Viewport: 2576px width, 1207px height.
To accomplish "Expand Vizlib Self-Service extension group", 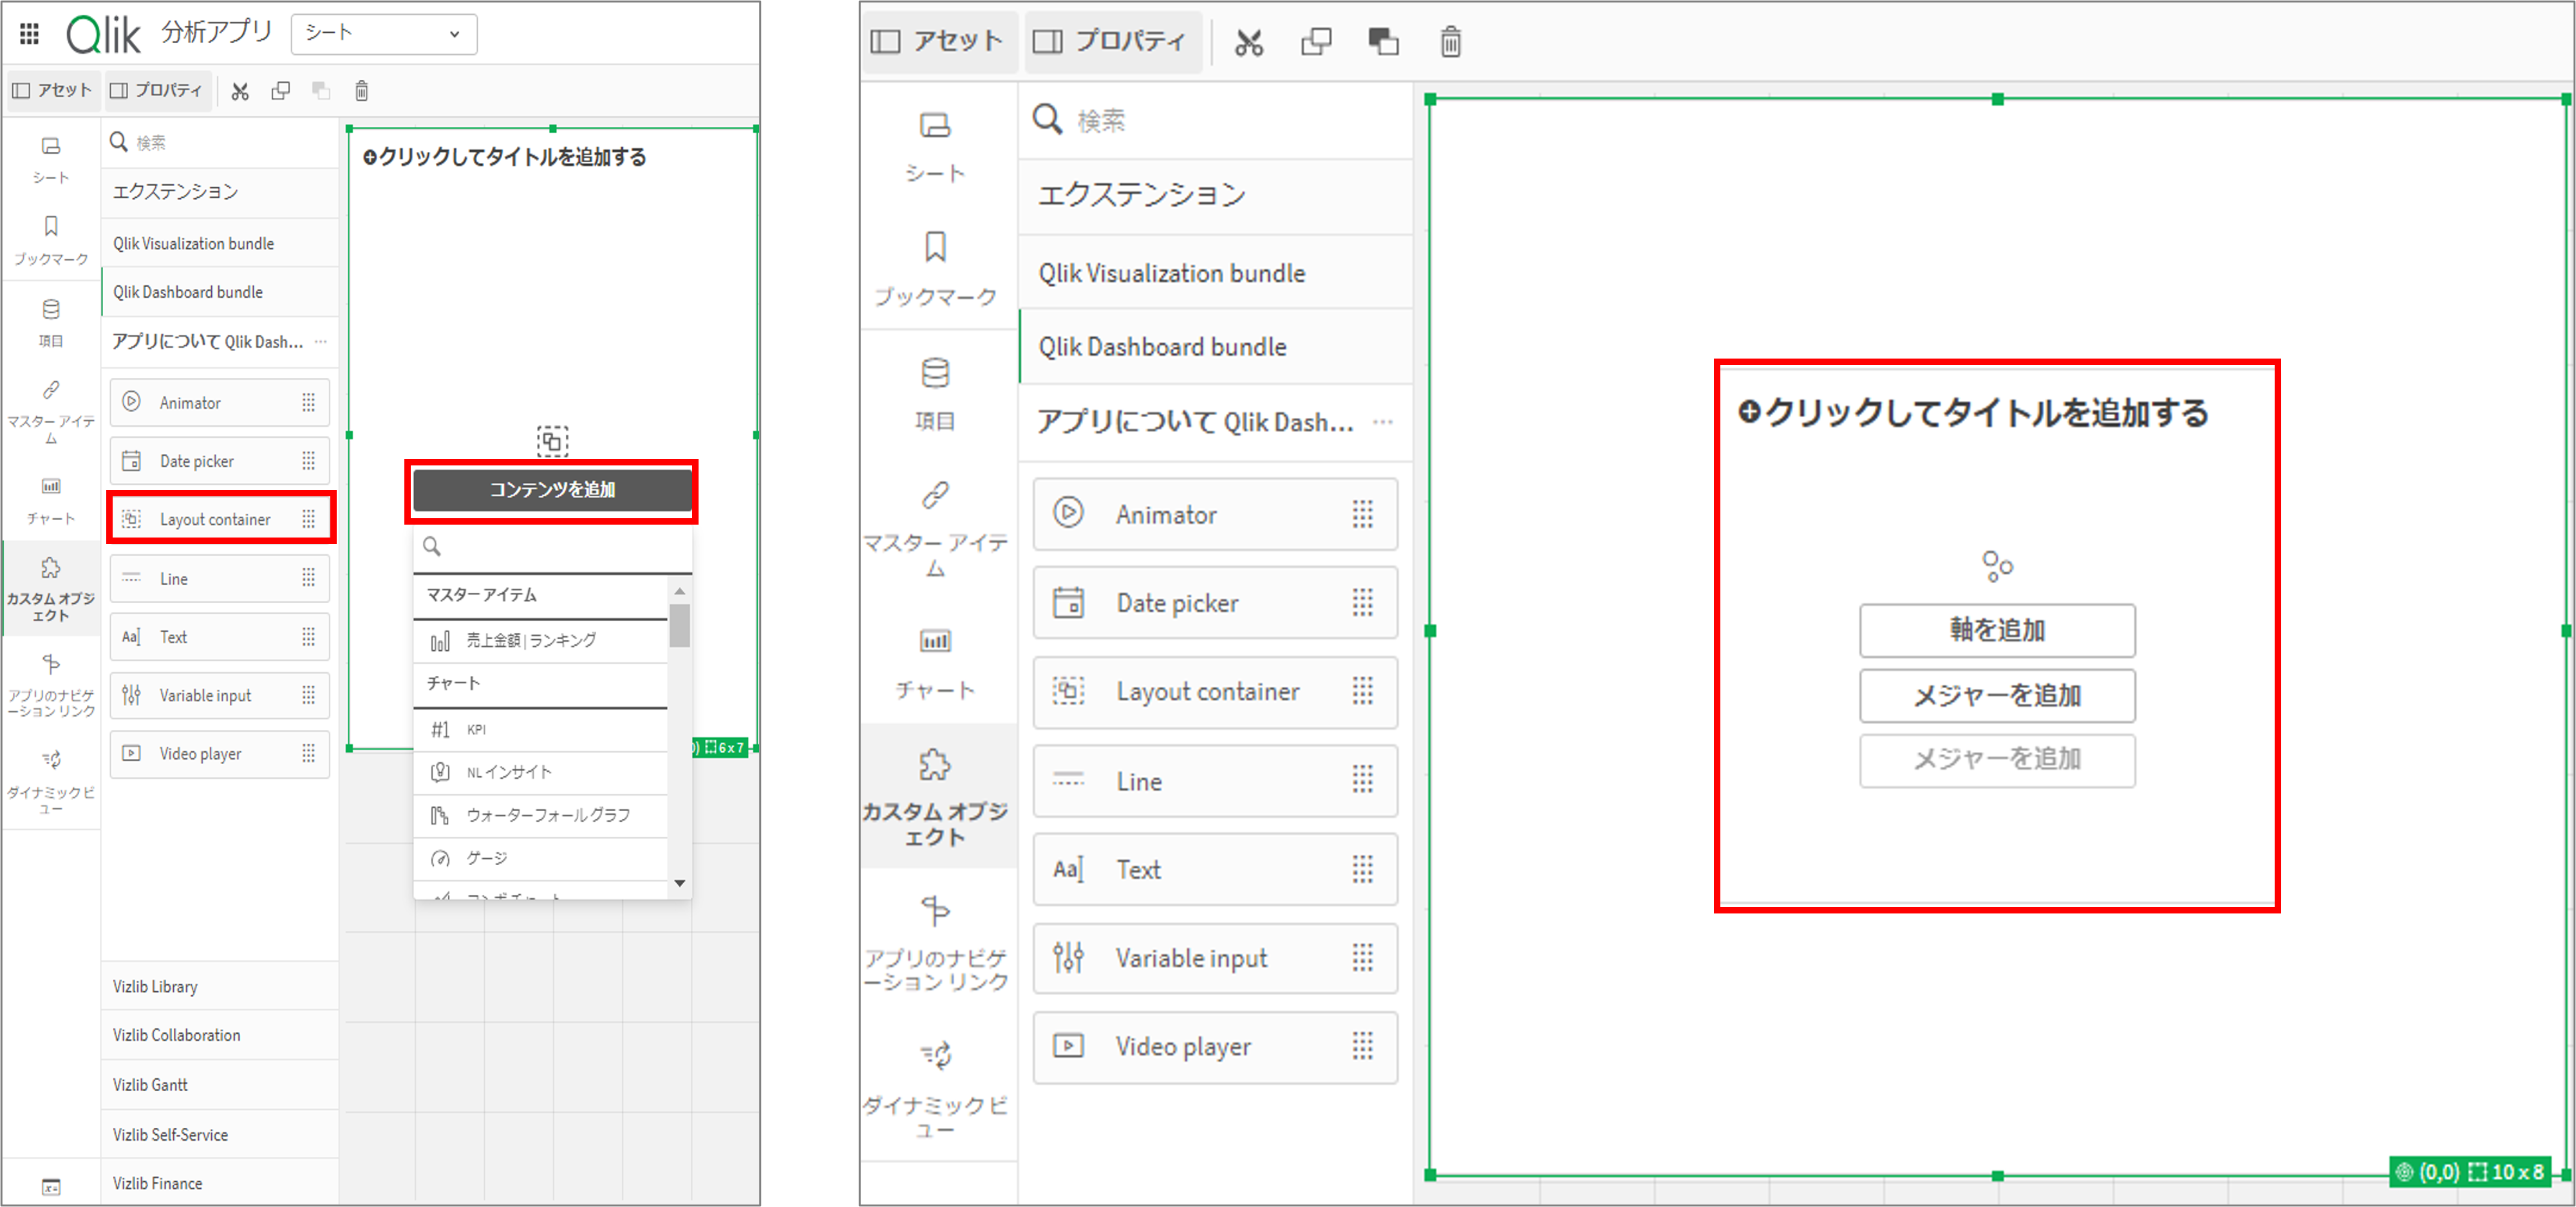I will pos(220,1135).
